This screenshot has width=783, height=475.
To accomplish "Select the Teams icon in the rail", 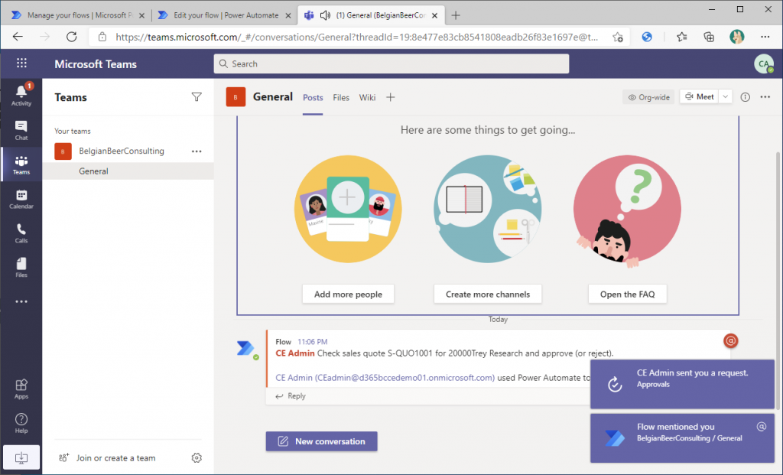I will 21,164.
